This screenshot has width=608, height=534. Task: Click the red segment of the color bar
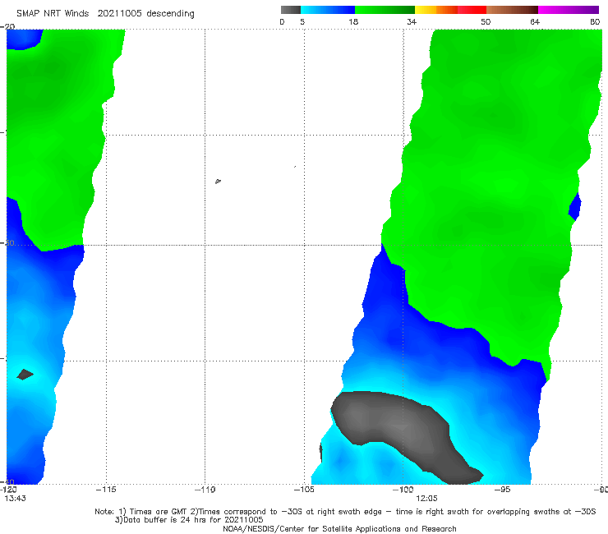coord(472,10)
